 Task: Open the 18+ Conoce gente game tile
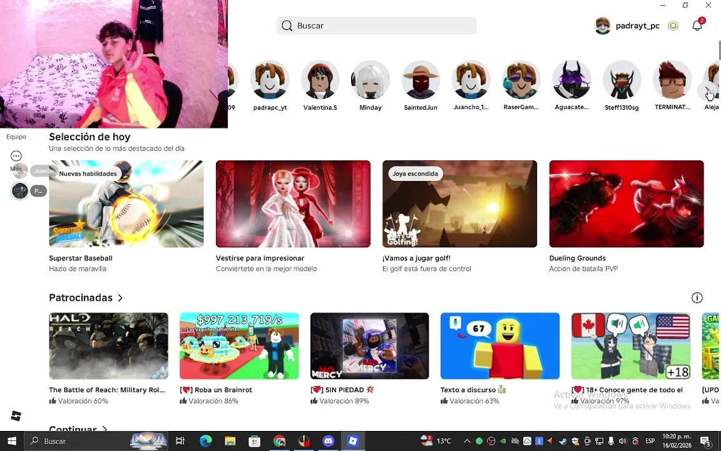[x=630, y=346]
